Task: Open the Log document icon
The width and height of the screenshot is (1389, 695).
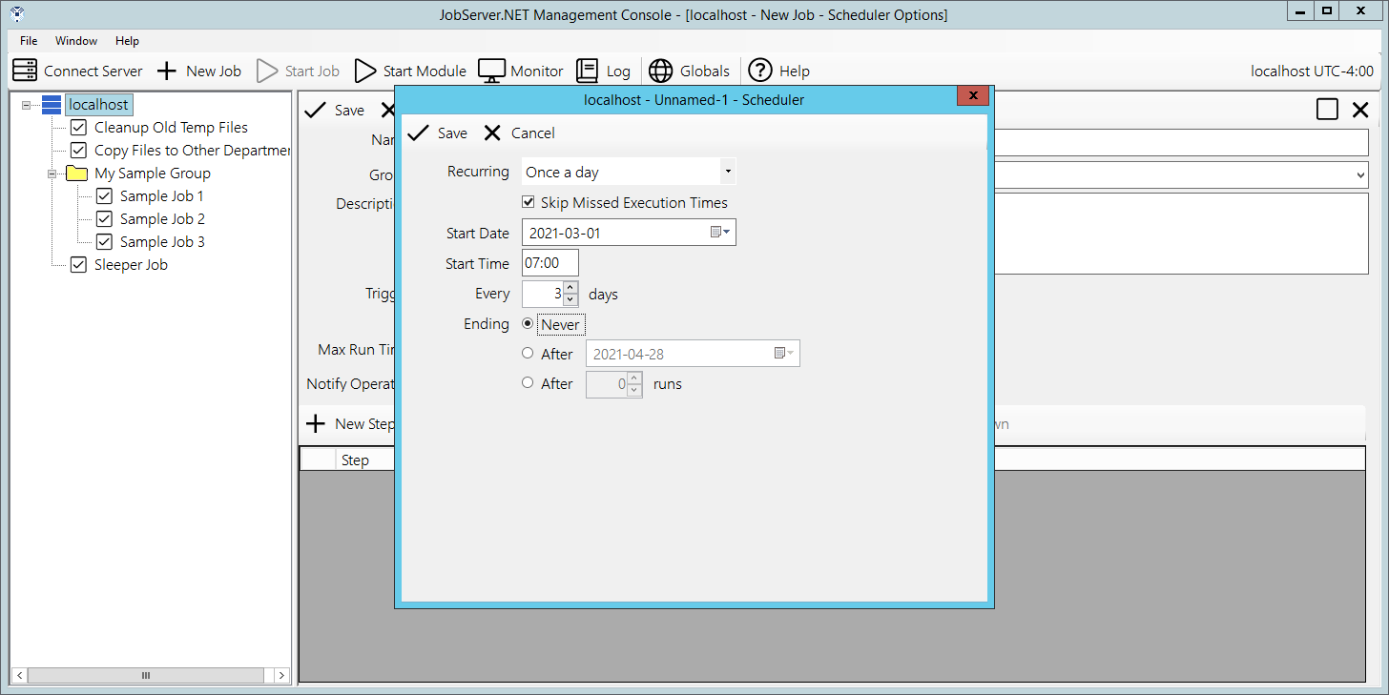Action: pos(587,71)
